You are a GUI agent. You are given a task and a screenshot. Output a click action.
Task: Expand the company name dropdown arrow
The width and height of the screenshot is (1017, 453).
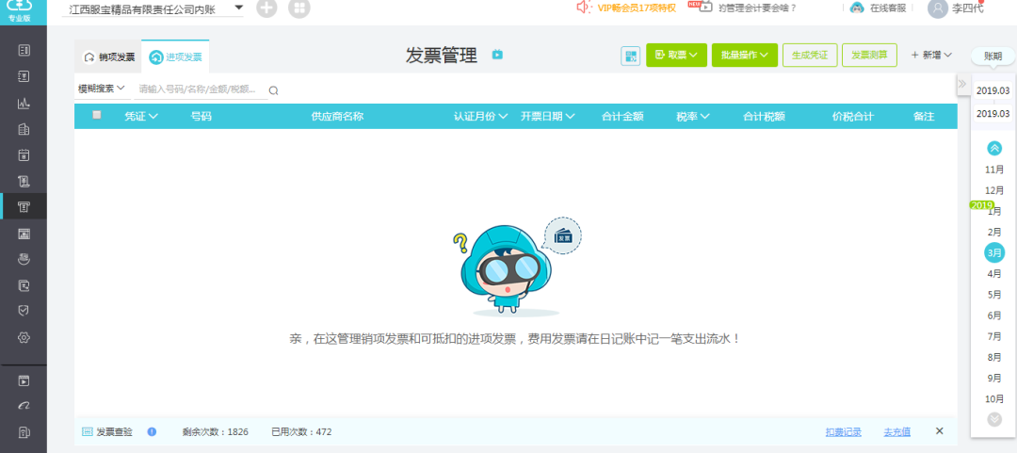coord(238,8)
